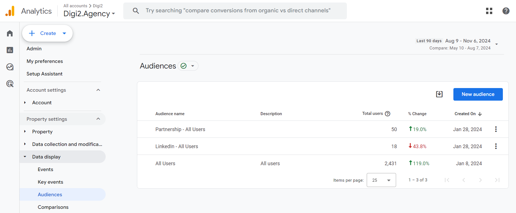516x213 pixels.
Task: Go to previous page of audiences
Action: tap(464, 180)
